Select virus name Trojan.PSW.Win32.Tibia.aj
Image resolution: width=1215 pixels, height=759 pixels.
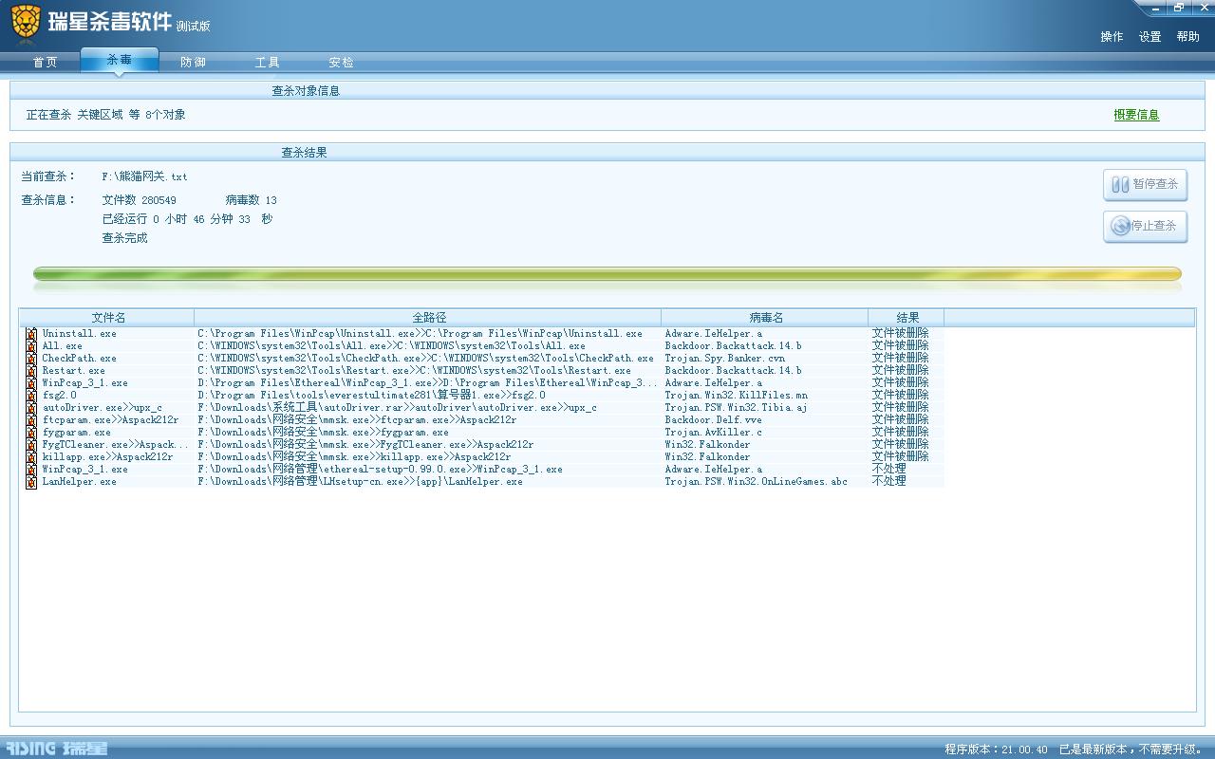tap(736, 408)
